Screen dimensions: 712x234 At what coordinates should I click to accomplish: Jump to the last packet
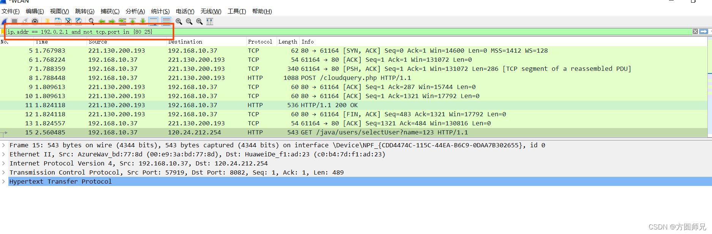point(143,22)
